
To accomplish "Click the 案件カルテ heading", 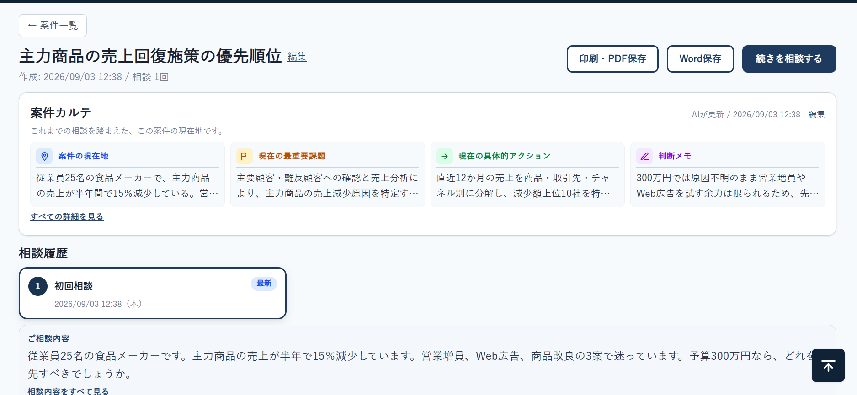I will click(x=61, y=113).
